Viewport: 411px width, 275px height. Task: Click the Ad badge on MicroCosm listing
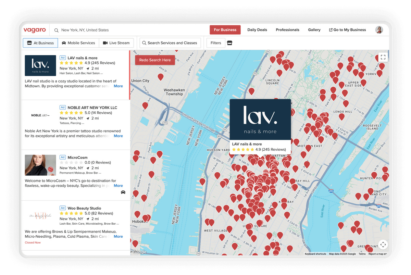click(x=63, y=157)
